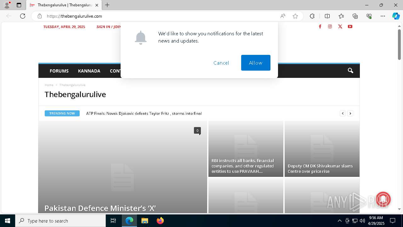Visit the site's YouTube channel
The height and width of the screenshot is (227, 403).
point(350,26)
